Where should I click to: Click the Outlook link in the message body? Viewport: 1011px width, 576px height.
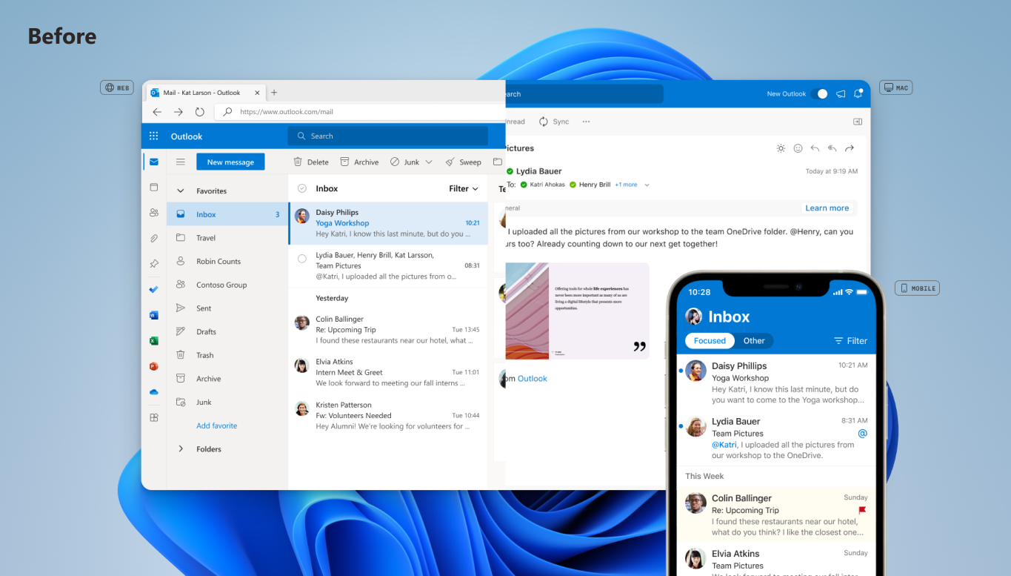532,379
